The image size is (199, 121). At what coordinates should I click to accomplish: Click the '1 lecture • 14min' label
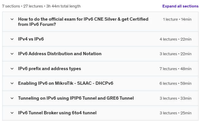pyautogui.click(x=177, y=19)
